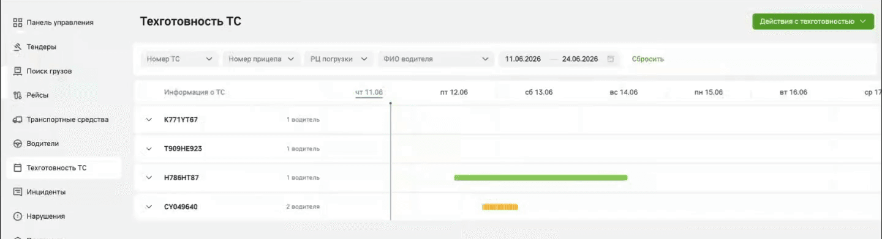Click the Поиск грузов sidebar icon
Viewport: 882px width, 239px height.
point(17,71)
